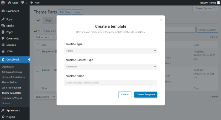Open the Template Content Type dropdown
The width and height of the screenshot is (221, 120).
(110, 67)
